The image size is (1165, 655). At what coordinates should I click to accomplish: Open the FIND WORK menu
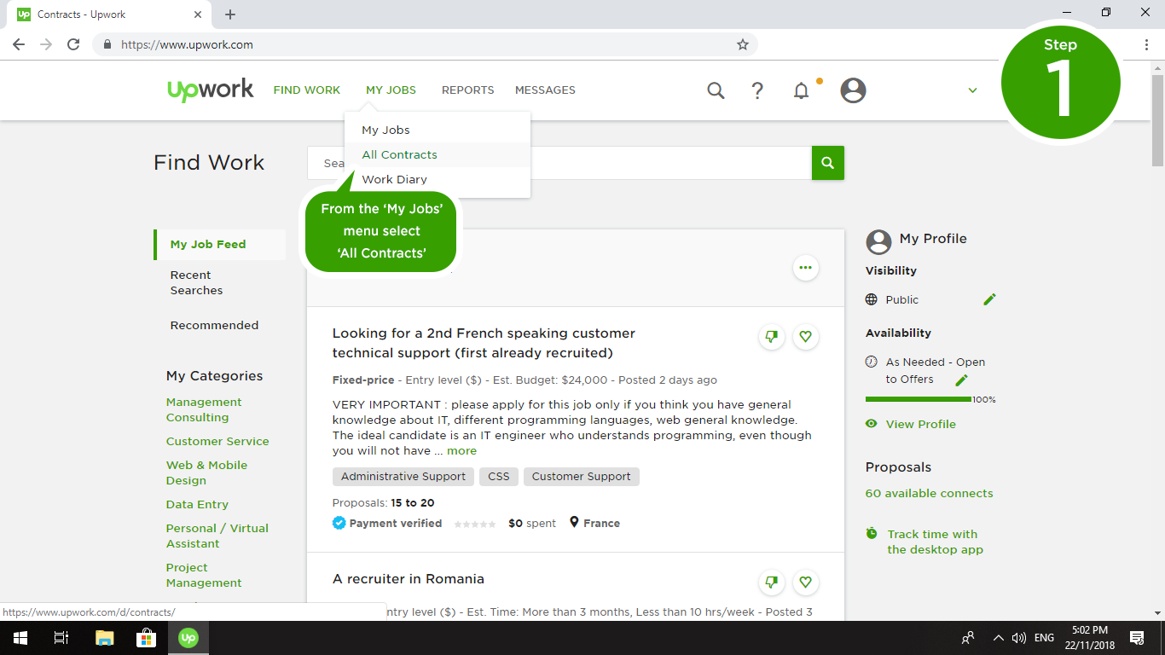pos(306,90)
